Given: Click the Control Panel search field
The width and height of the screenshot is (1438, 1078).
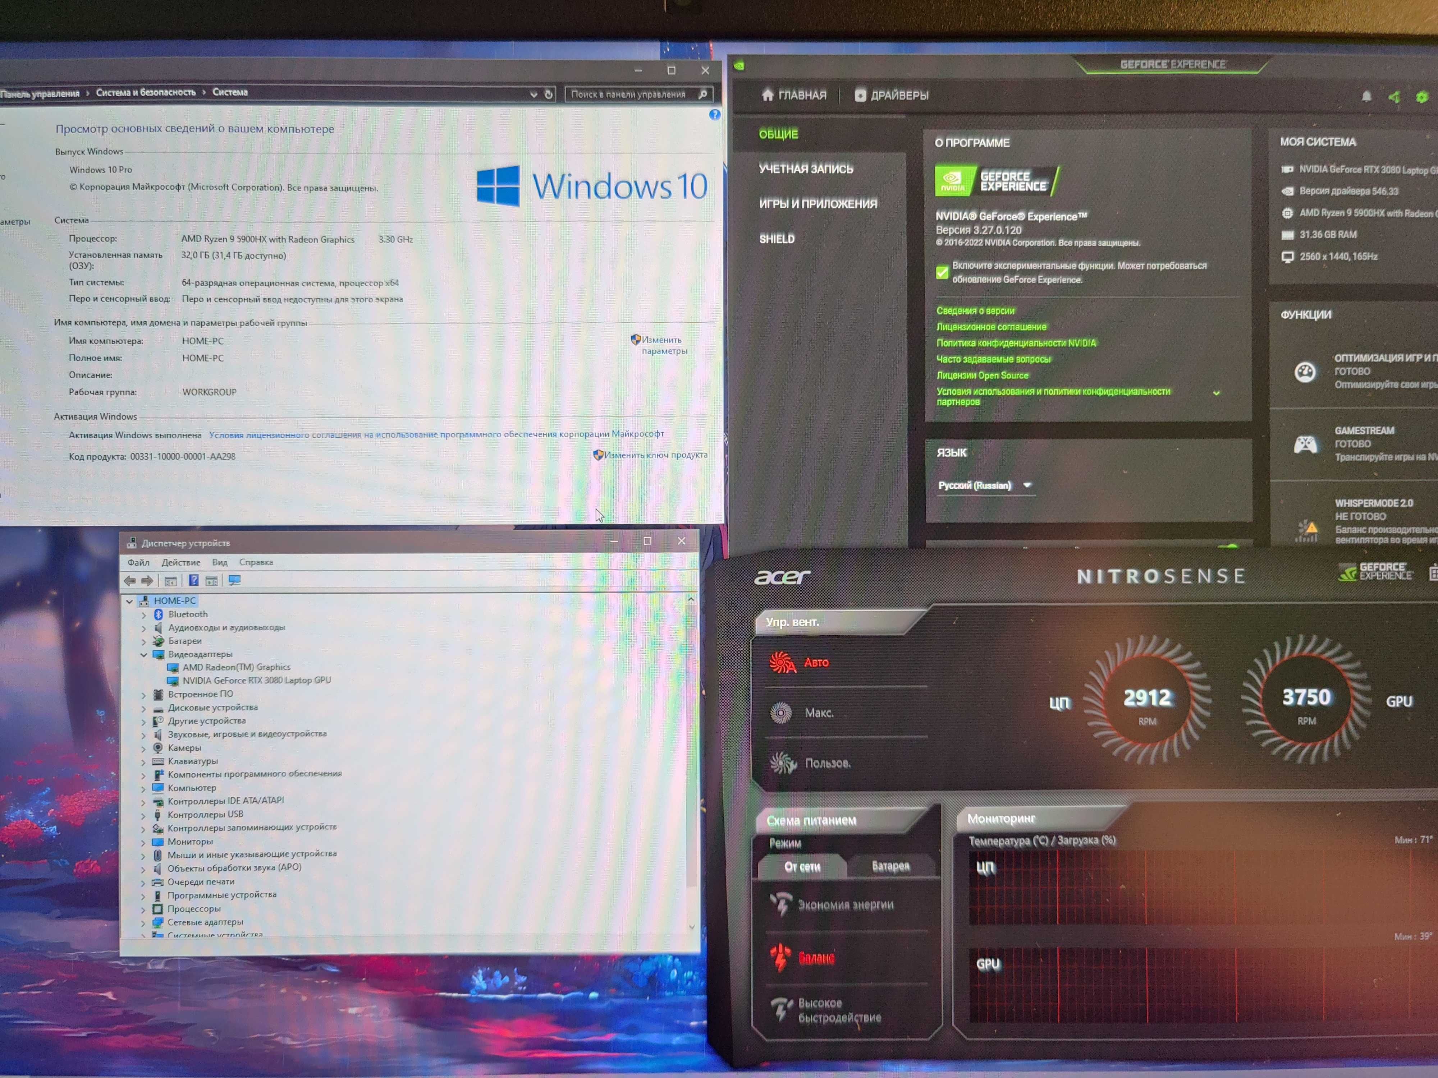Looking at the screenshot, I should [x=638, y=94].
